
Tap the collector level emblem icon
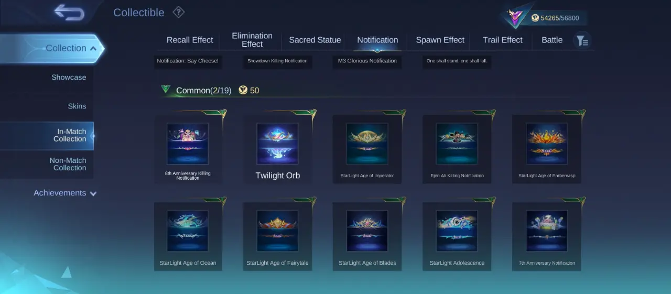click(515, 17)
